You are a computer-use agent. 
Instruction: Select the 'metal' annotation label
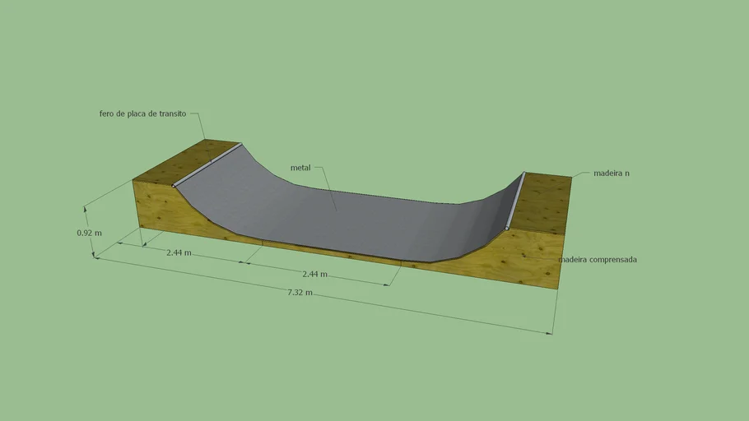click(300, 168)
